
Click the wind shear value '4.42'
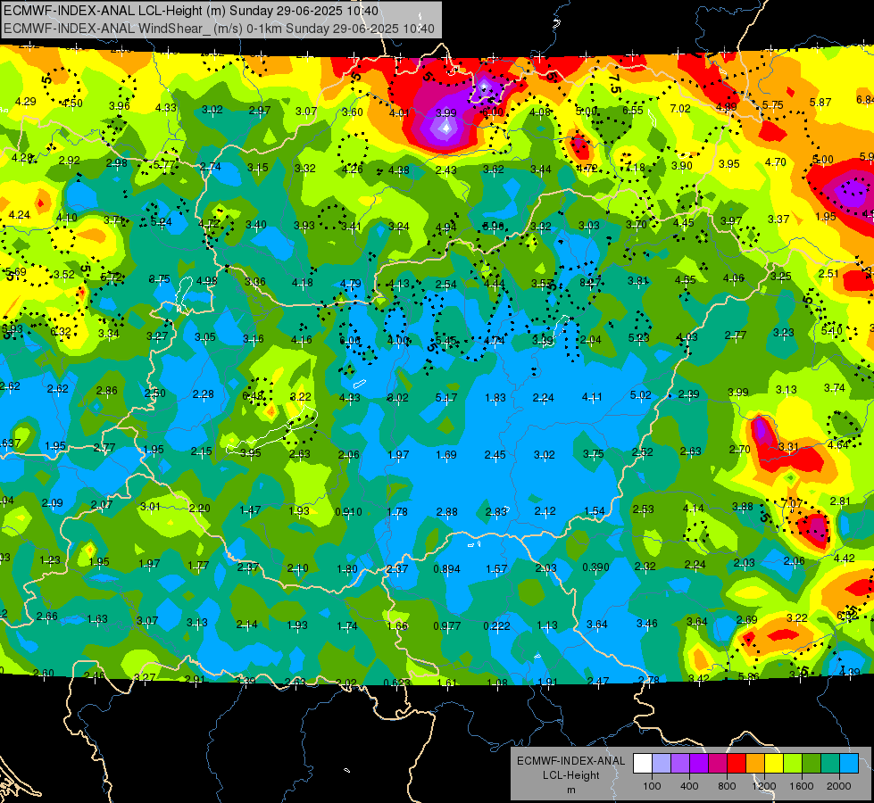click(x=845, y=558)
